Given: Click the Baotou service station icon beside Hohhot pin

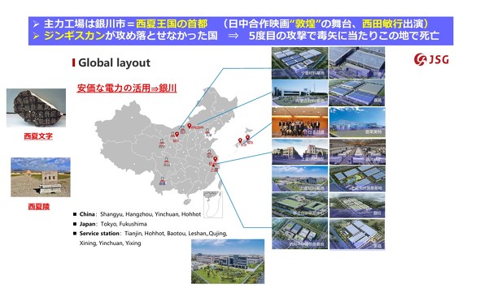Looking at the screenshot, I should [x=183, y=131].
